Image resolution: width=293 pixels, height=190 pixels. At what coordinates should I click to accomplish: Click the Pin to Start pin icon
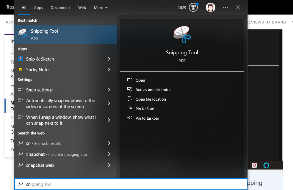point(130,108)
